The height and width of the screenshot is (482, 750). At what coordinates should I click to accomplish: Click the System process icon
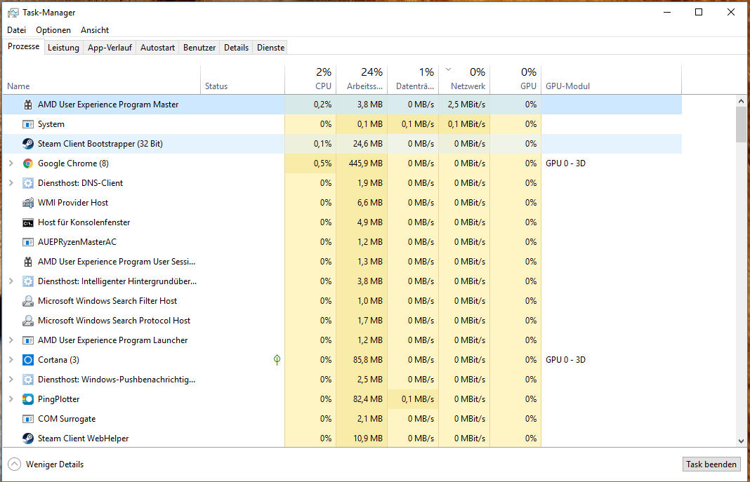coord(28,124)
